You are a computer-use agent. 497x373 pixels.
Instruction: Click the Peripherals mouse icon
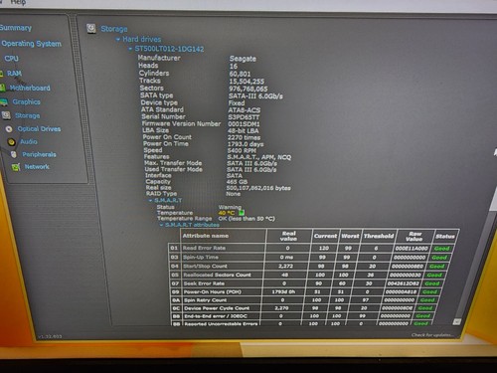(14, 154)
